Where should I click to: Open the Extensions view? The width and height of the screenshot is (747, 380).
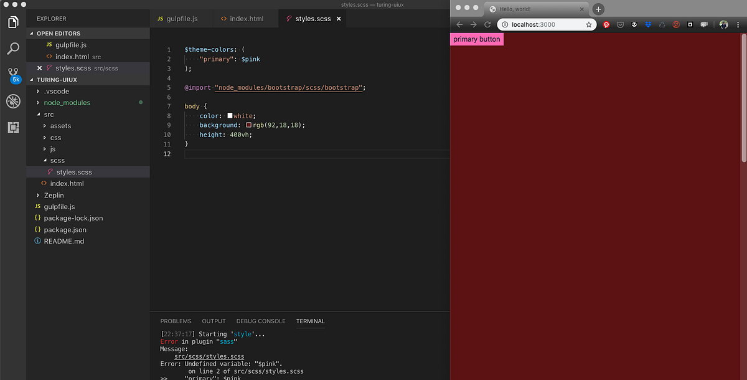13,127
